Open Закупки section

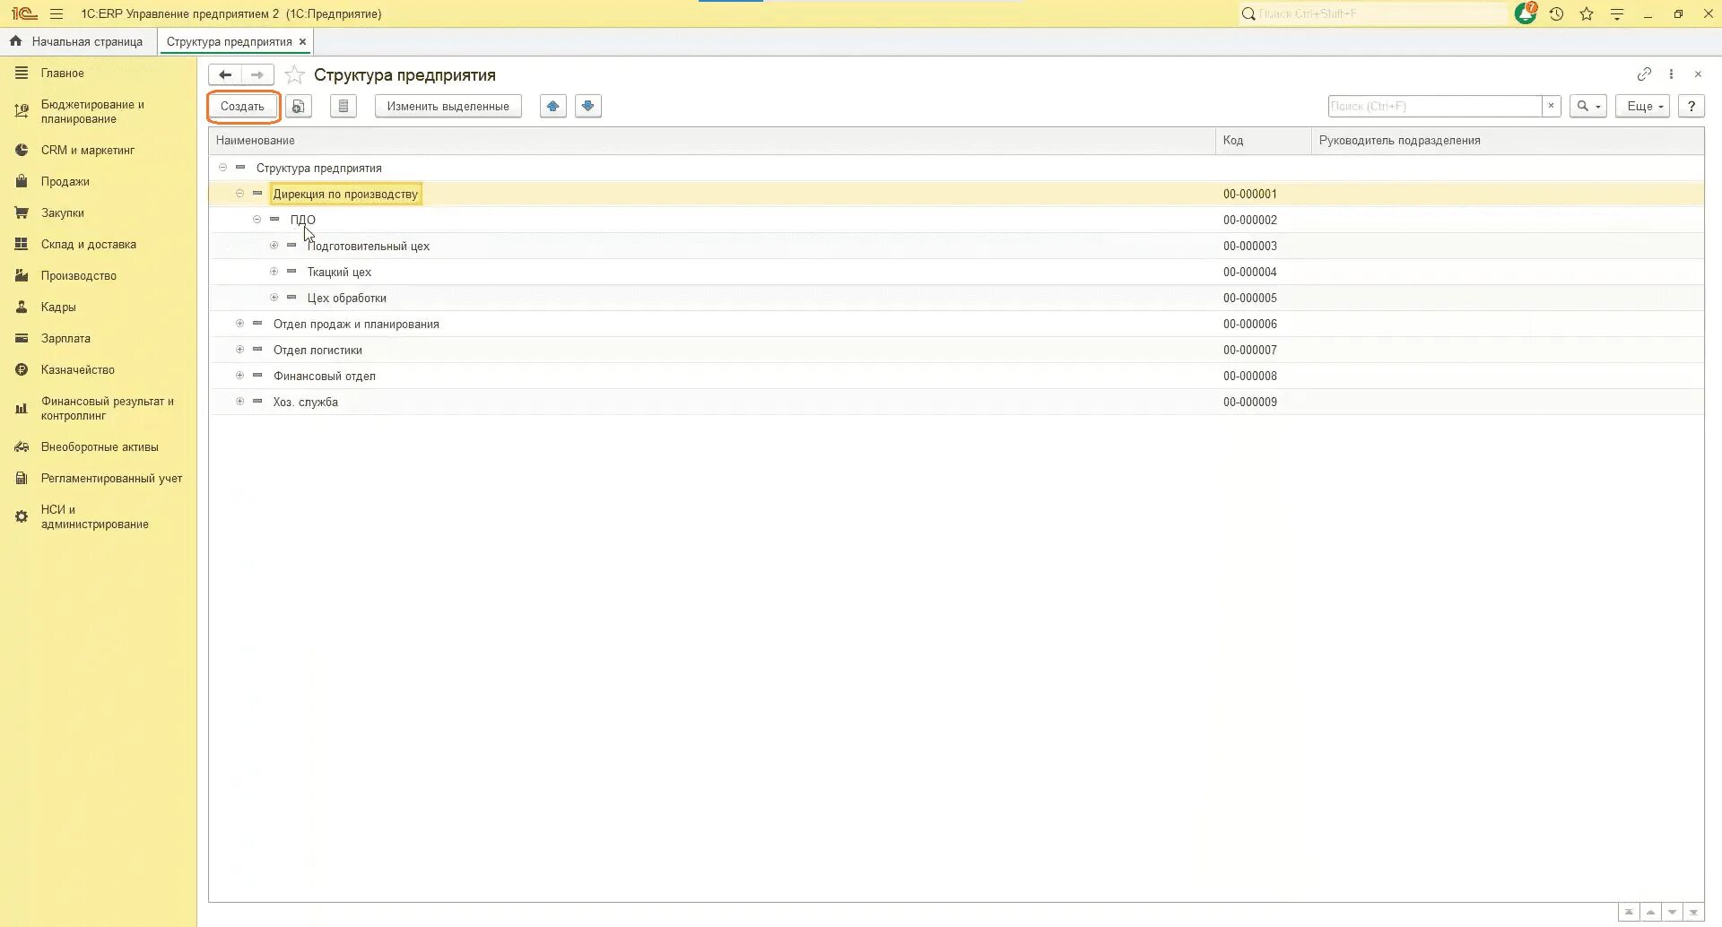click(62, 212)
